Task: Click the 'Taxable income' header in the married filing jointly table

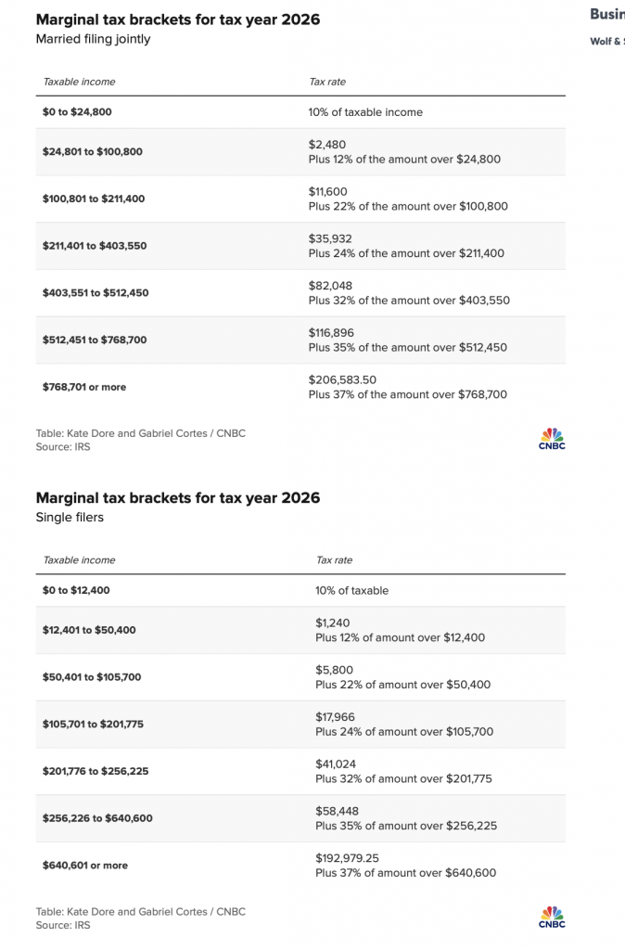Action: pos(79,82)
